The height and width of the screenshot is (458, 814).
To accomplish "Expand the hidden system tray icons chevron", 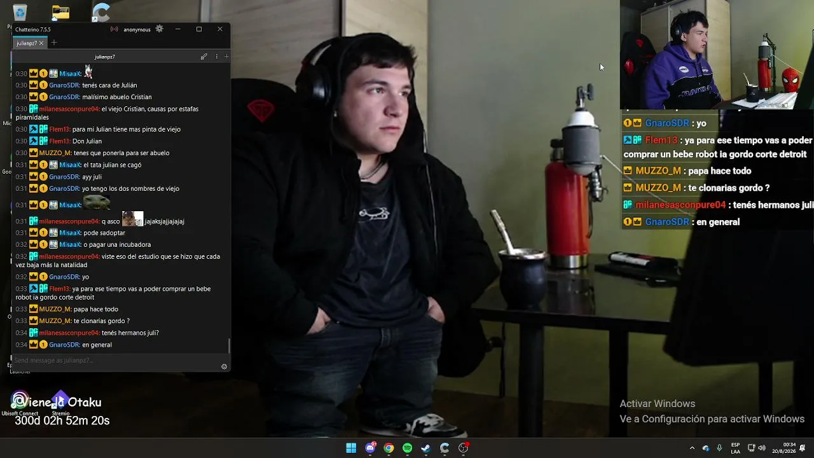I will click(692, 448).
